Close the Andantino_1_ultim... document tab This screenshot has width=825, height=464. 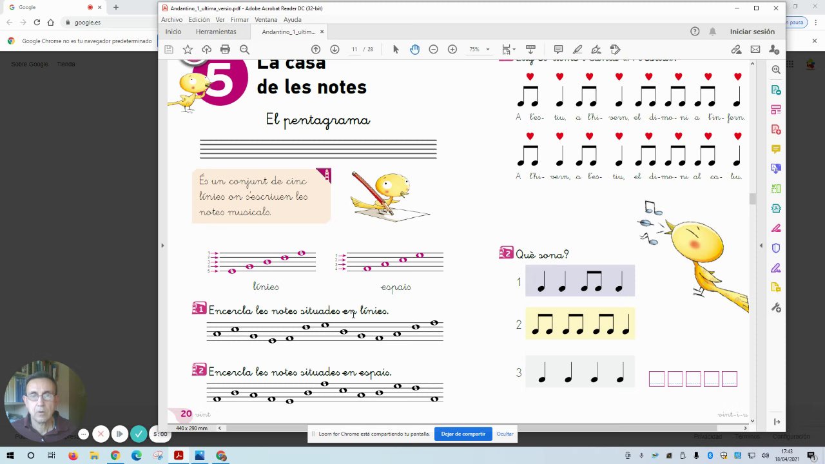coord(322,32)
